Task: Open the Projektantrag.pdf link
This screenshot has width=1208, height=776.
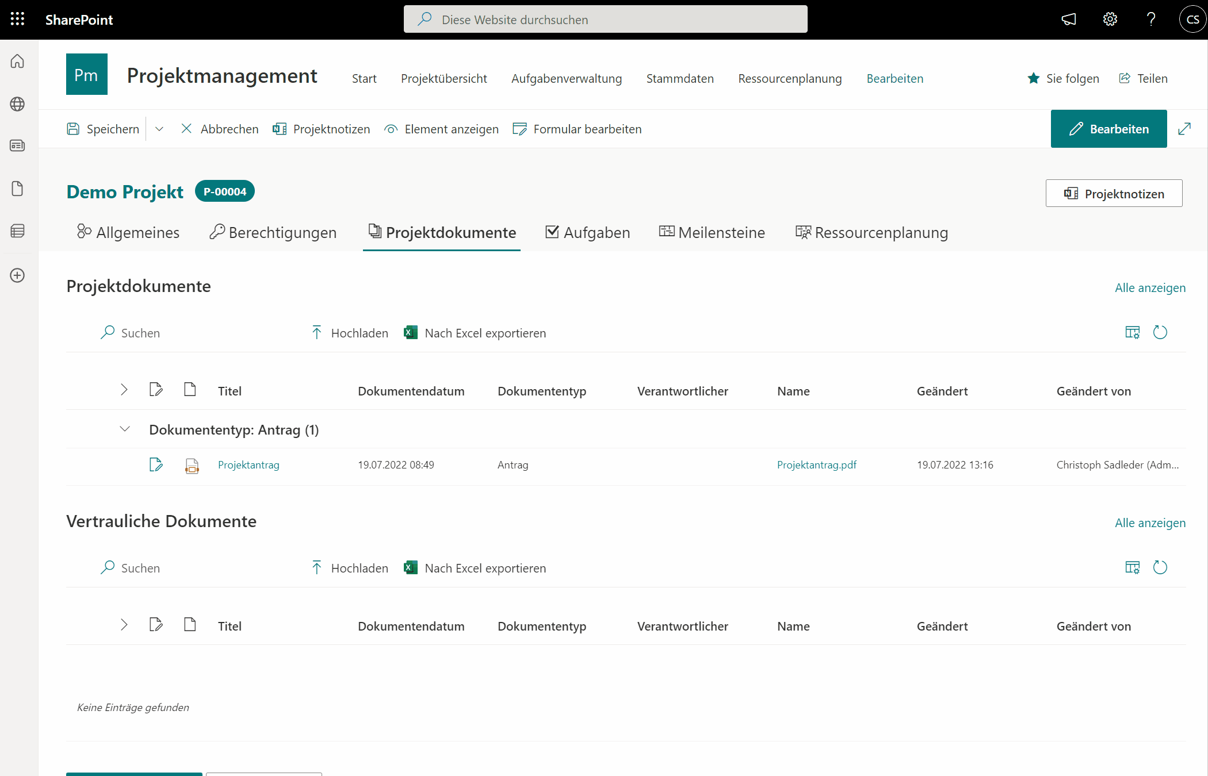Action: 816,464
